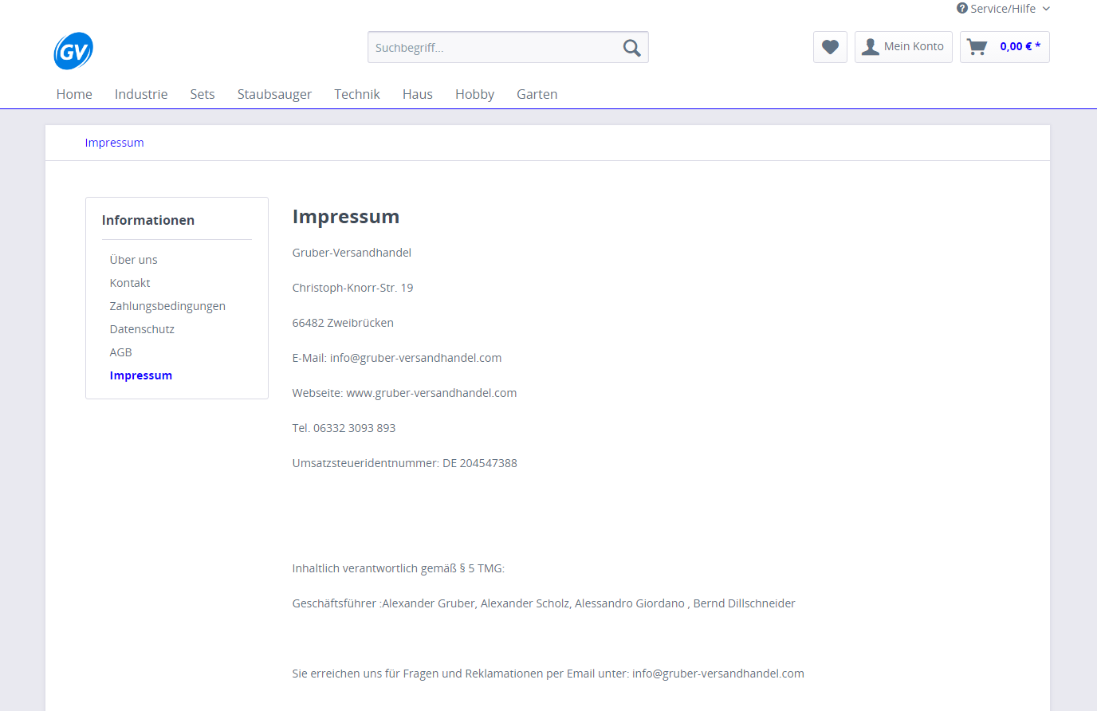Open the shopping cart showing 0,00 €

pyautogui.click(x=1005, y=47)
